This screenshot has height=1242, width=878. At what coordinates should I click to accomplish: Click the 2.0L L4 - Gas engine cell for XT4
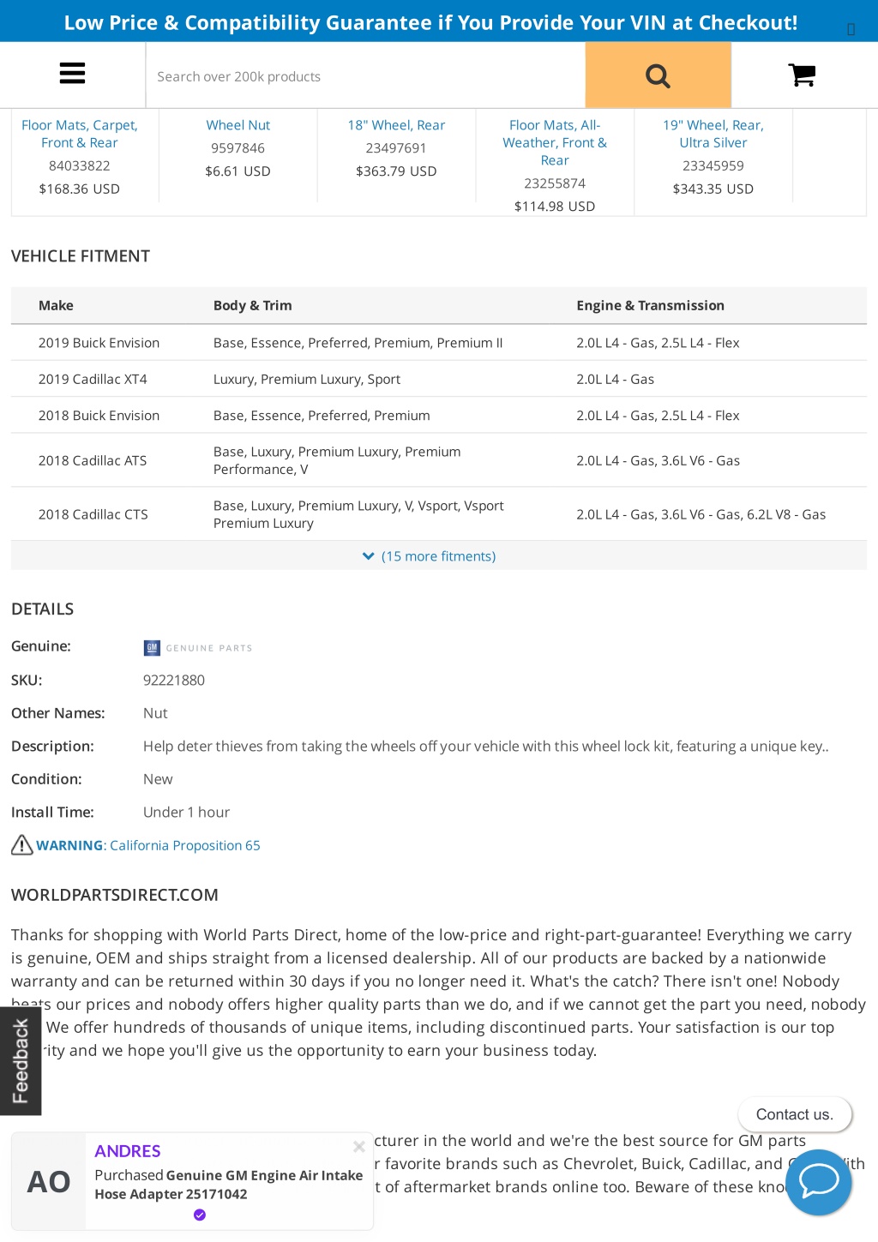pos(615,379)
